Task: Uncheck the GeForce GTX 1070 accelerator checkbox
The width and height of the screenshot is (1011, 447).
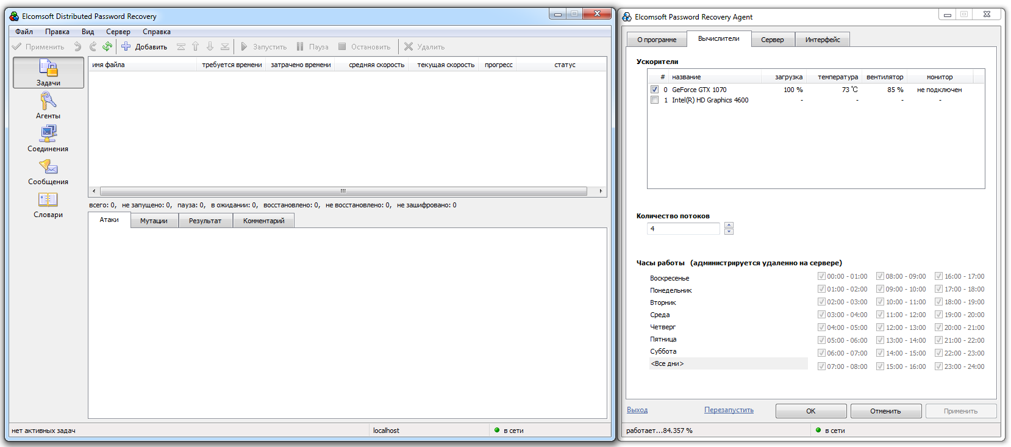Action: coord(654,90)
